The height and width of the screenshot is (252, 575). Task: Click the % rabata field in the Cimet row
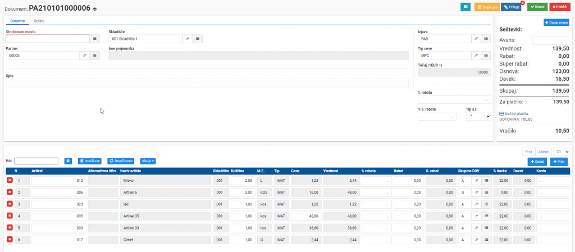pos(377,240)
